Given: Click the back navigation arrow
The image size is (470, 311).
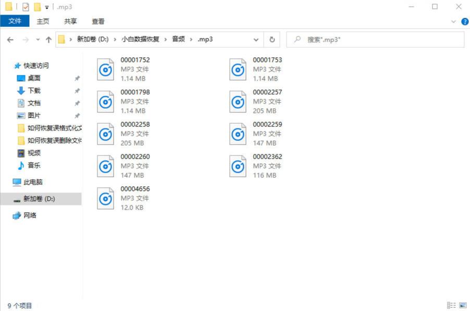Looking at the screenshot, I should [10, 39].
